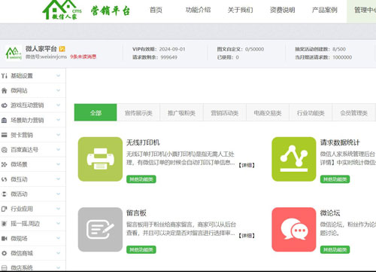Screen dimensions: 376x272
Task: Select the 全部 category tab
Action: (96, 112)
